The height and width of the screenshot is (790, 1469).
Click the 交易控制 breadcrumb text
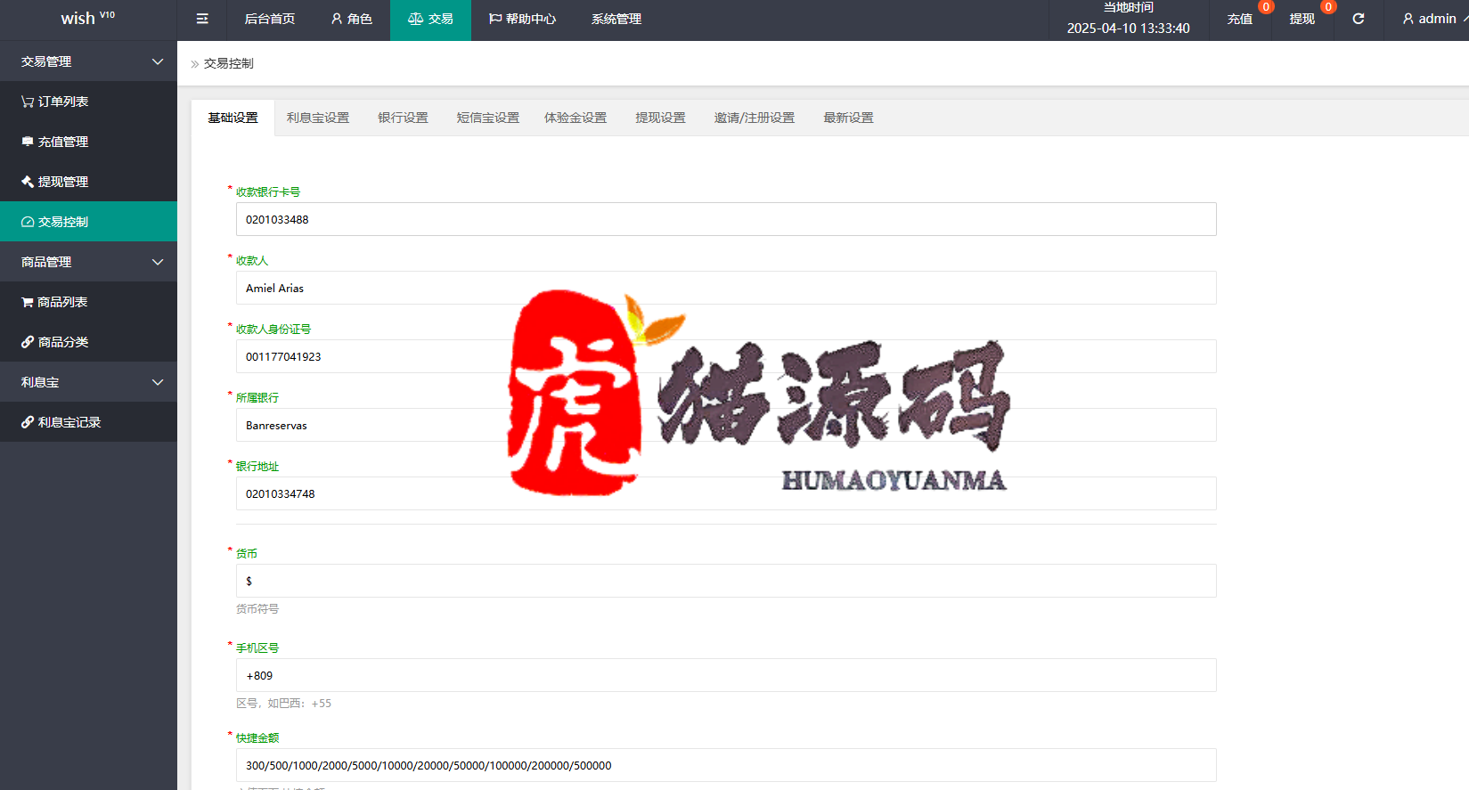[229, 63]
